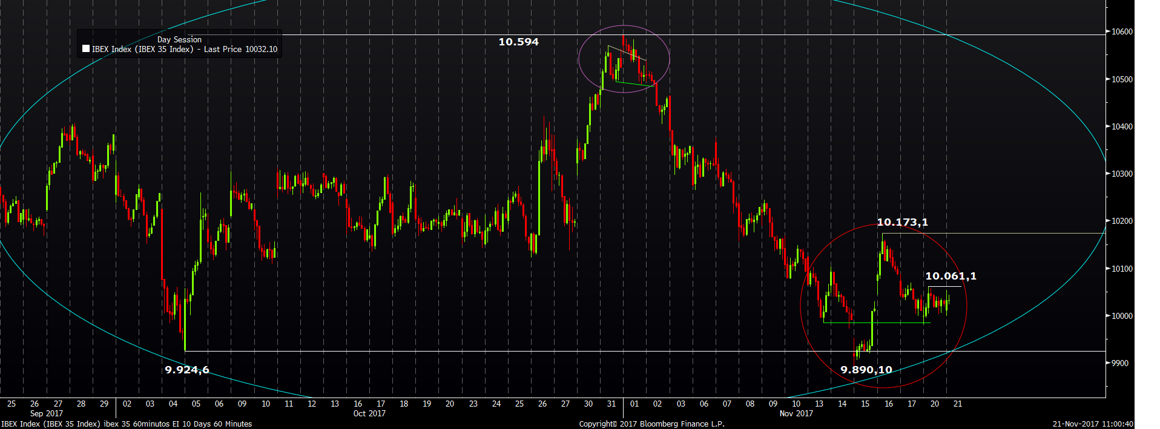The height and width of the screenshot is (429, 1160).
Task: Click the 10100 price axis label
Action: tap(1122, 269)
